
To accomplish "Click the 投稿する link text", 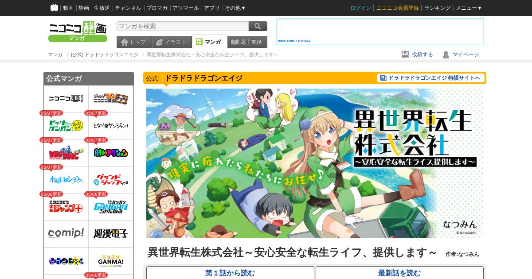I will (422, 54).
